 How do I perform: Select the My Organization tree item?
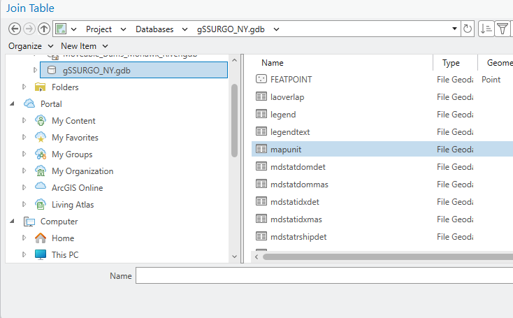[82, 171]
